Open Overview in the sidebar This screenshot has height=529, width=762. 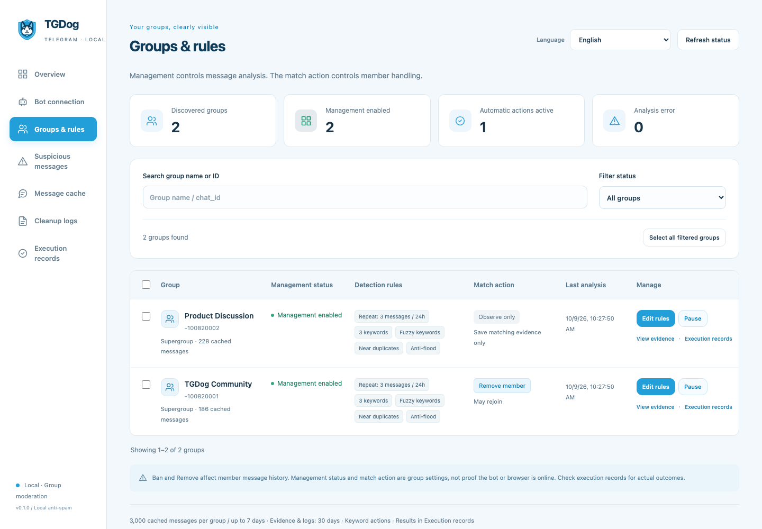point(53,74)
